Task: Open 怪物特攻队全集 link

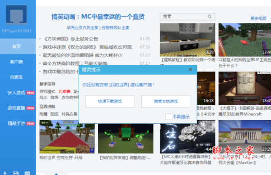Action: 116,28
